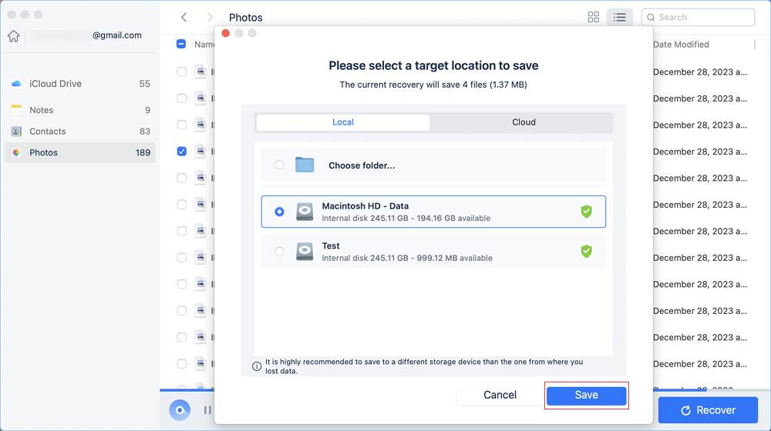The width and height of the screenshot is (771, 431).
Task: Click the back navigation arrow
Action: (183, 17)
